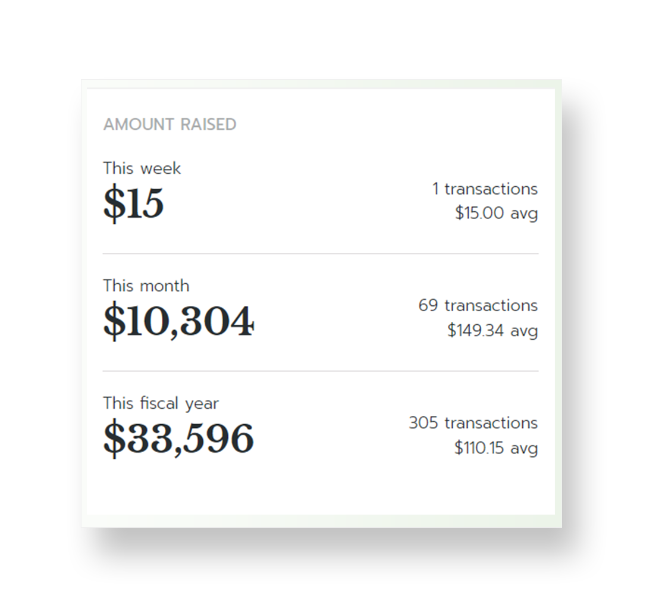662x614 pixels.
Task: Select the This fiscal year label
Action: pyautogui.click(x=161, y=403)
